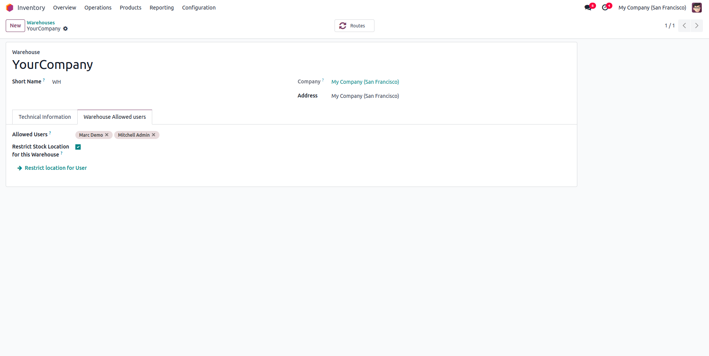The width and height of the screenshot is (709, 356).
Task: Expand the Reporting menu
Action: (161, 8)
